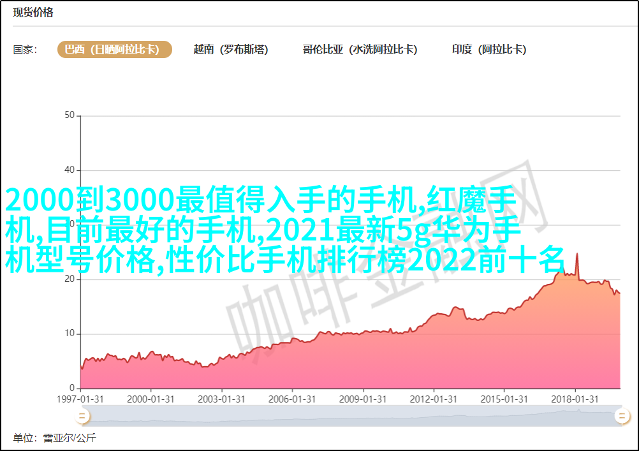
Task: Click the 2009-01-31 axis label
Action: tap(363, 399)
